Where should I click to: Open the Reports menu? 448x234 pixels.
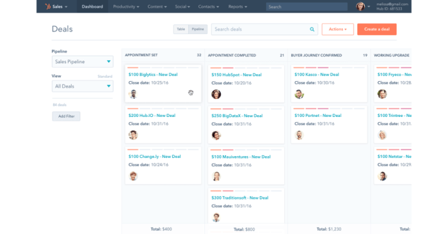coord(237,6)
